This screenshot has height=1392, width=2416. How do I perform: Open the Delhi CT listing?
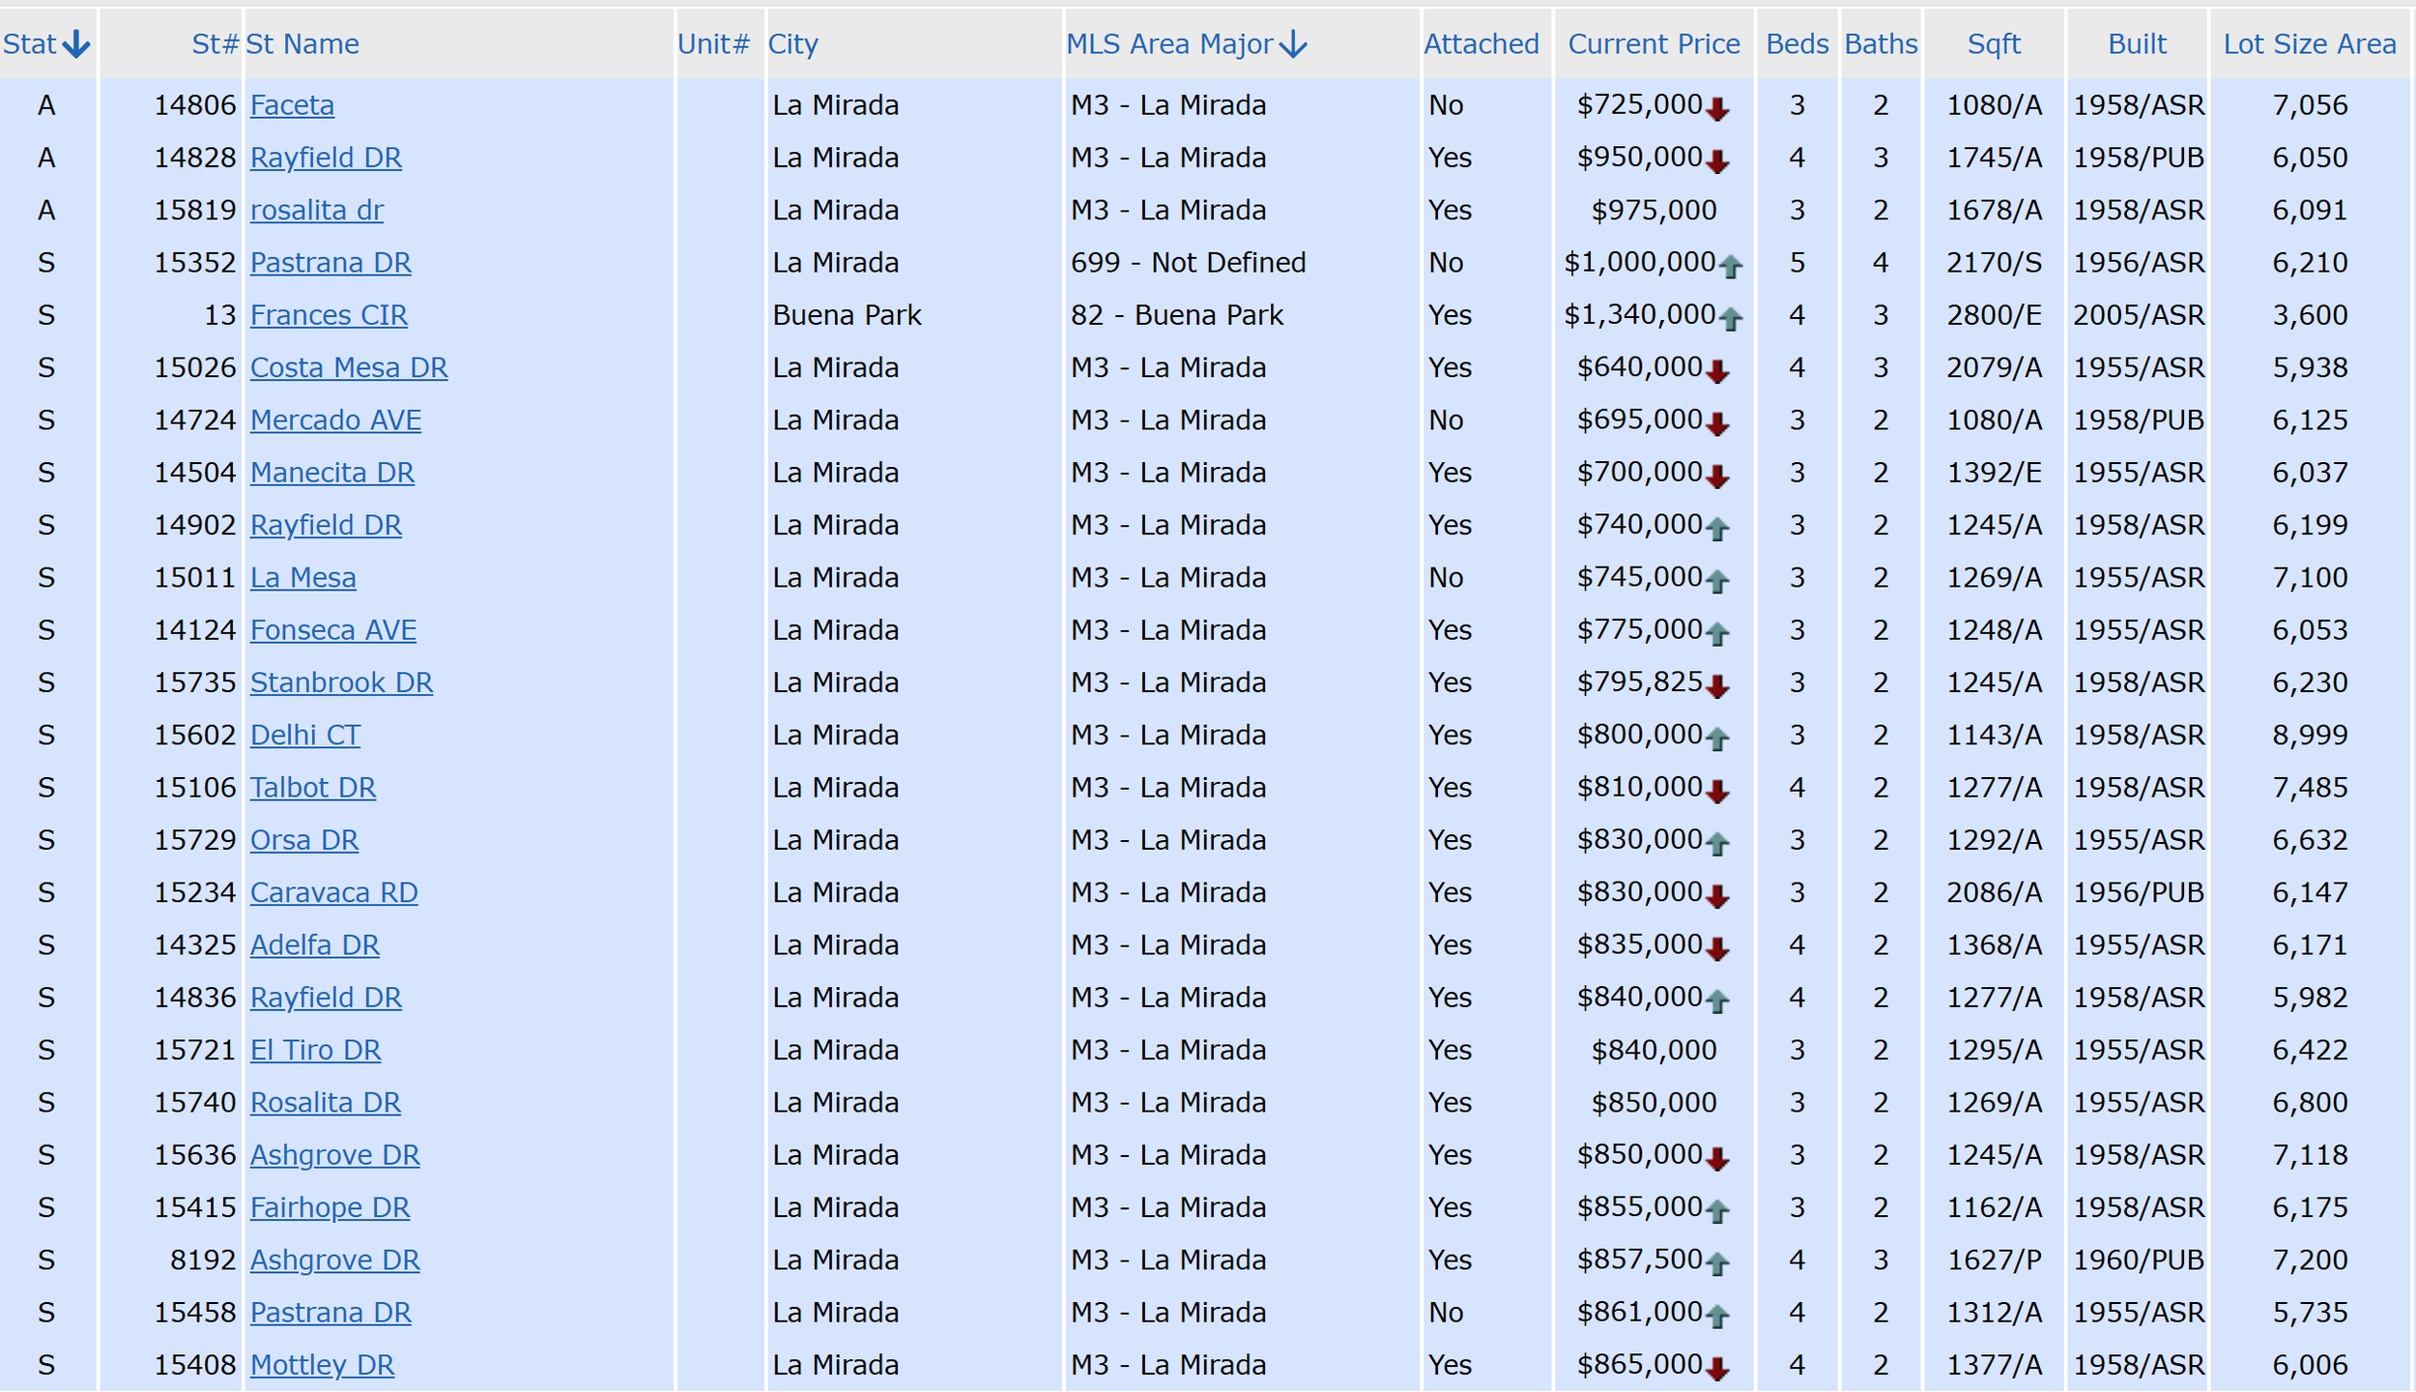(304, 735)
